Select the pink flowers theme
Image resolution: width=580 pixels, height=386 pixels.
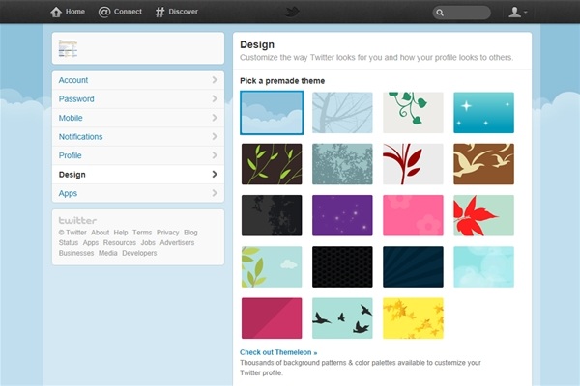pos(413,215)
